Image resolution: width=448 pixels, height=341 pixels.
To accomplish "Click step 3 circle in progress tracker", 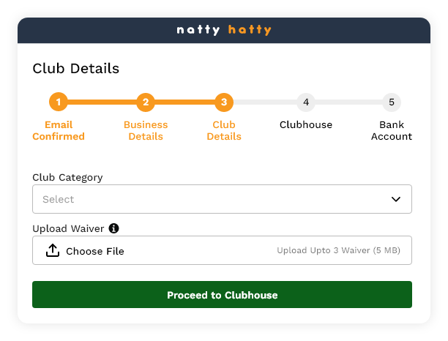I will tap(224, 102).
